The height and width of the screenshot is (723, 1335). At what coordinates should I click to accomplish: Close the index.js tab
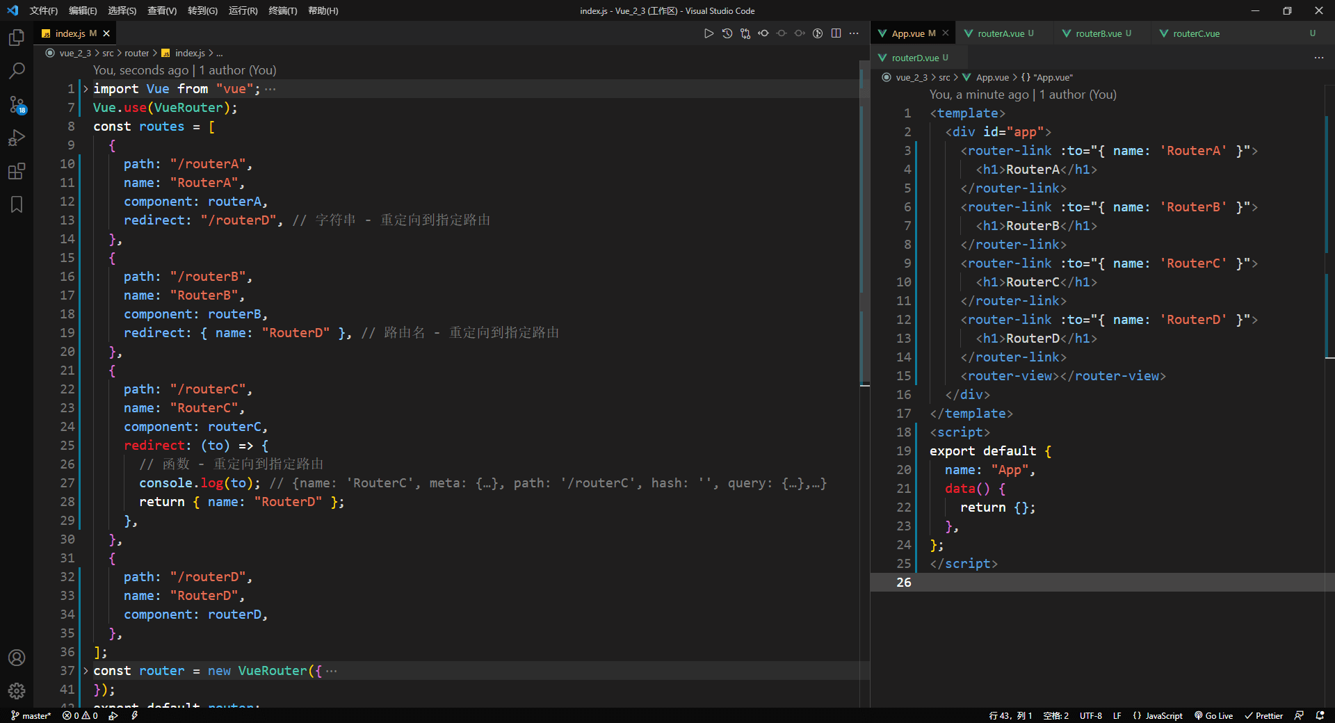click(106, 33)
